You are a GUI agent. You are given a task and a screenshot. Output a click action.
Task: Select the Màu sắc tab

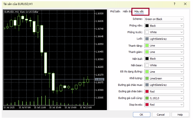coord(139,12)
